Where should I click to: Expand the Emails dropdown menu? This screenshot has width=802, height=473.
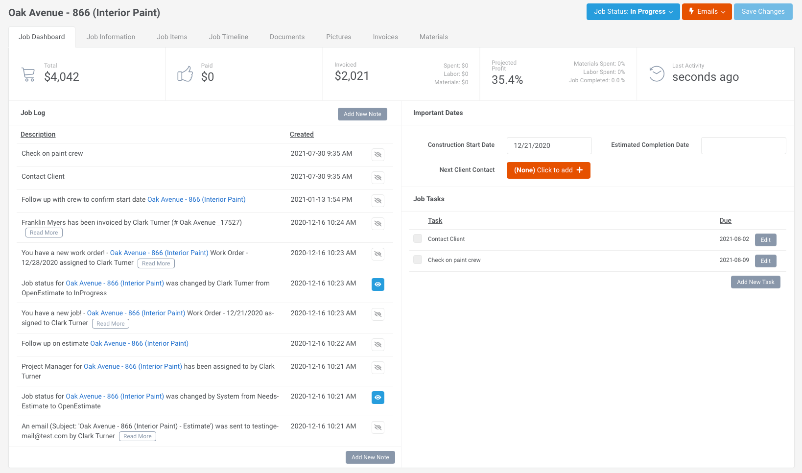tap(707, 12)
